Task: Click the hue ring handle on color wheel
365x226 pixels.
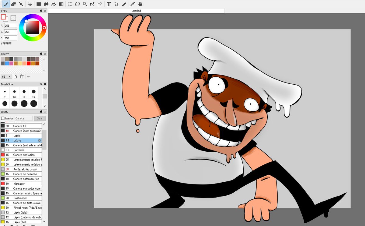Action: 44,28
